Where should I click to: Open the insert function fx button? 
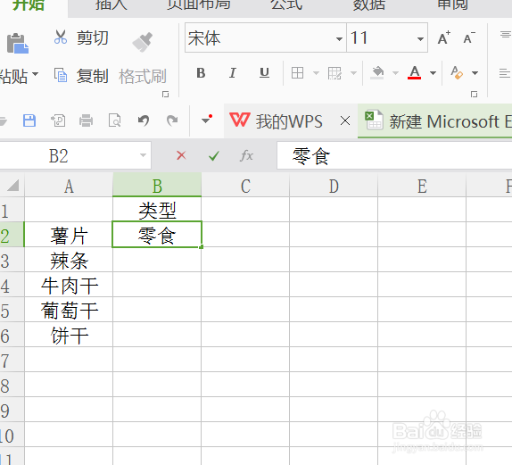tap(246, 155)
